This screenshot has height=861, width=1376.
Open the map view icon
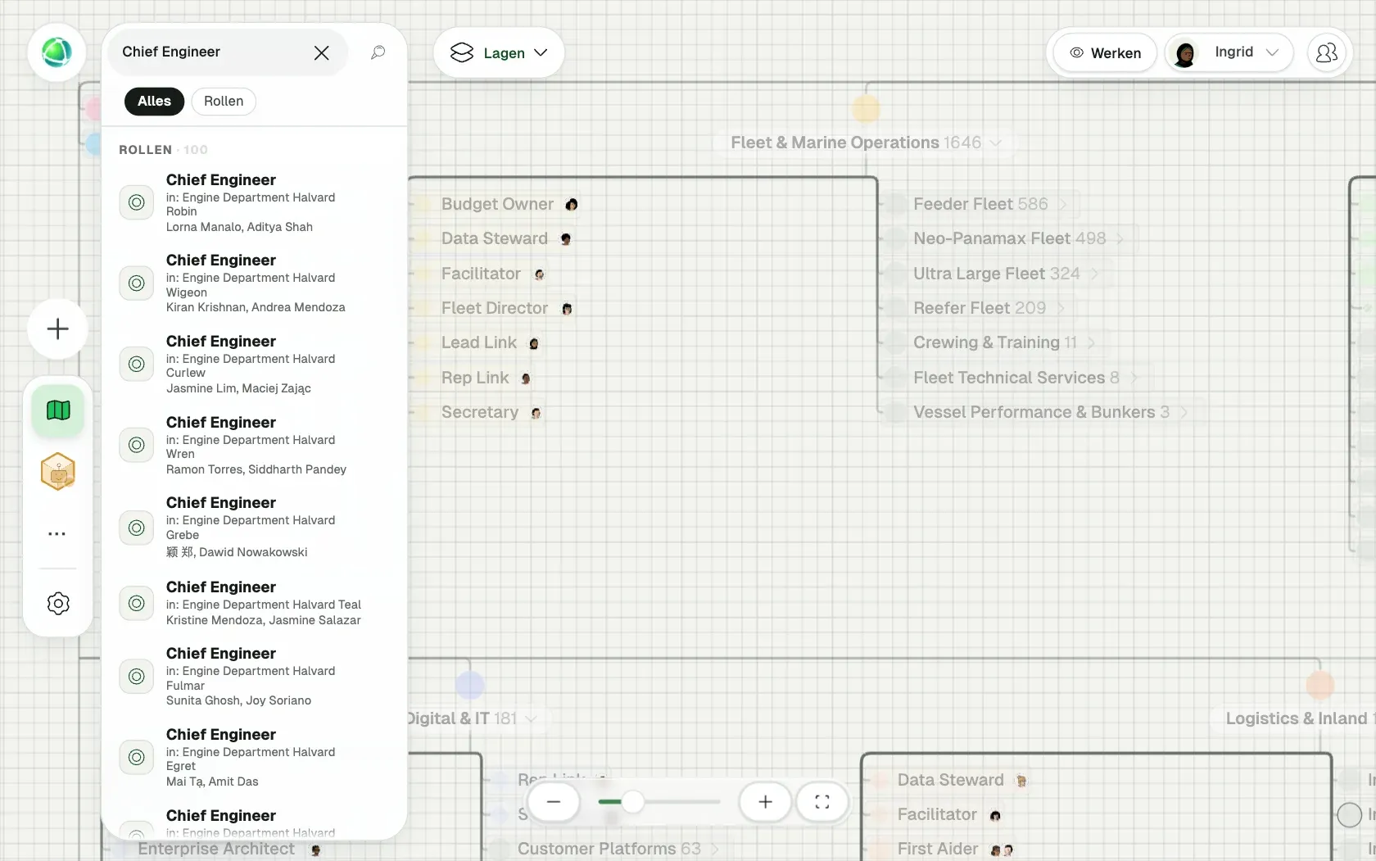pos(58,410)
